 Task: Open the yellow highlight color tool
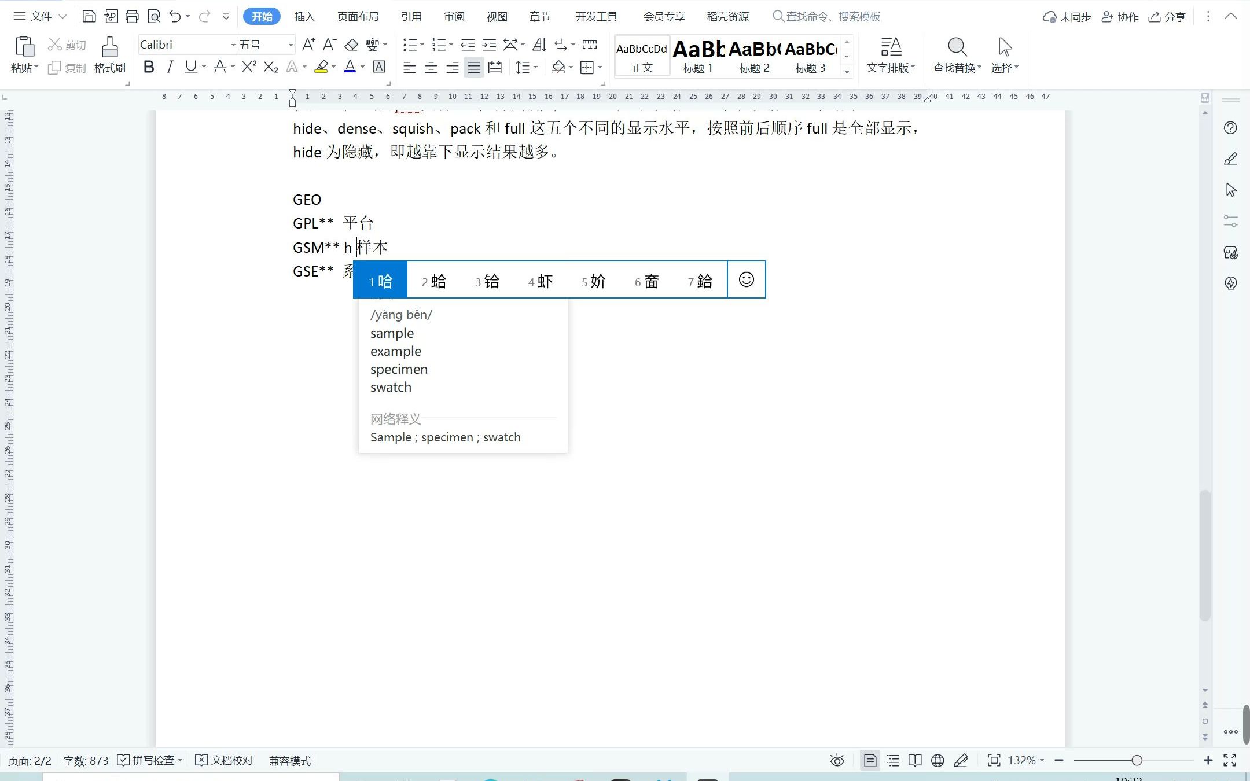point(321,67)
